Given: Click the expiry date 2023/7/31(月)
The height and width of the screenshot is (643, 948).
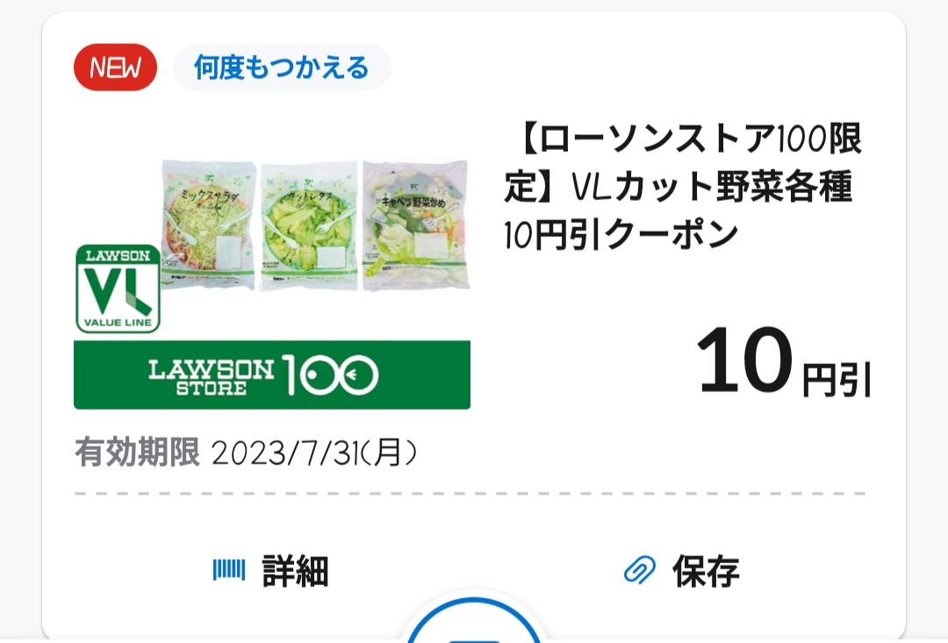Looking at the screenshot, I should point(313,454).
